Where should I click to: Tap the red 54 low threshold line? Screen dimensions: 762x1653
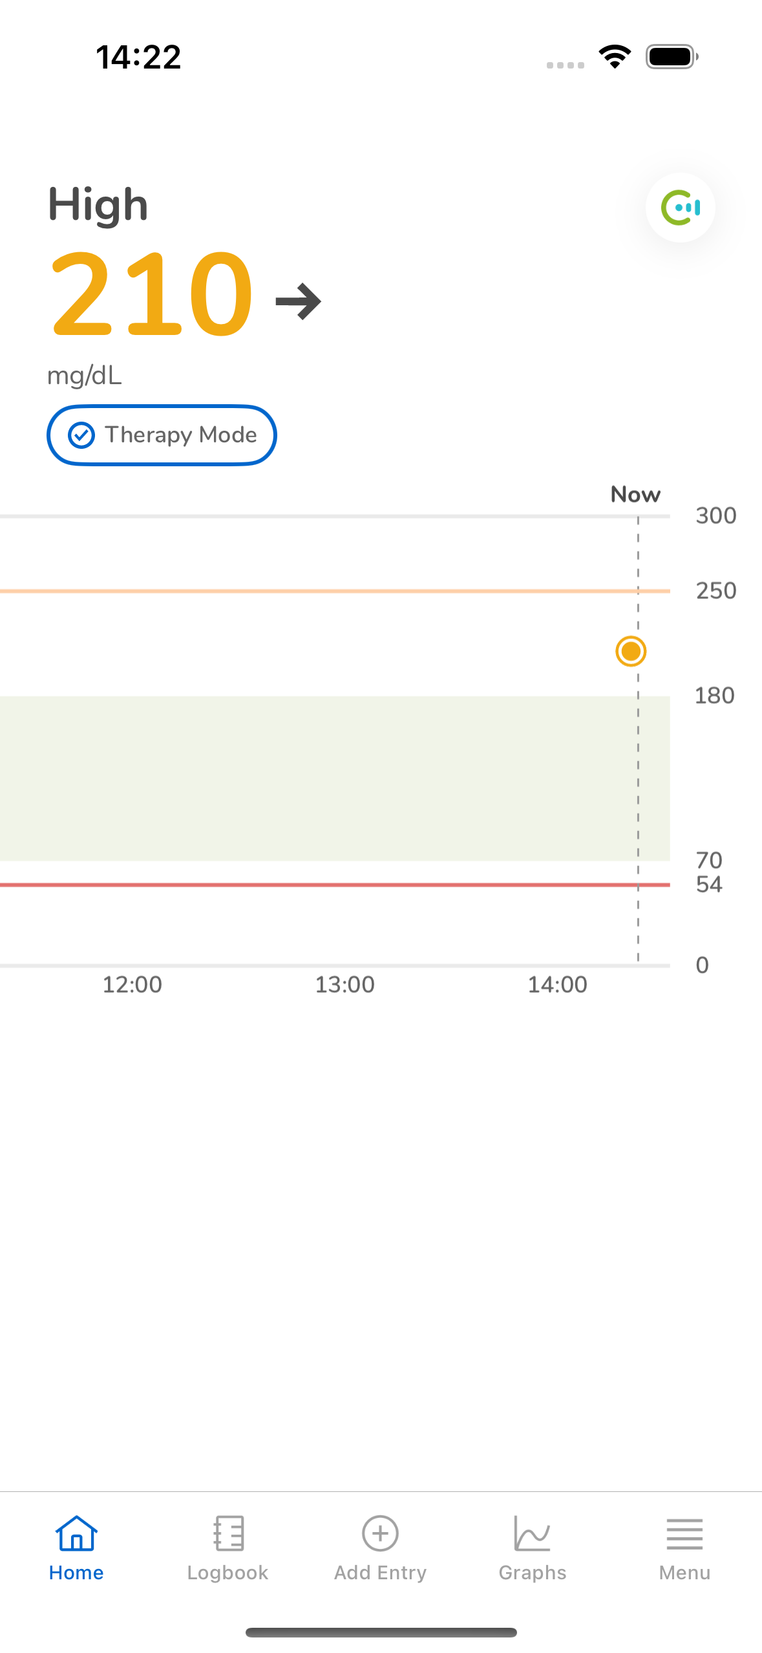click(335, 885)
